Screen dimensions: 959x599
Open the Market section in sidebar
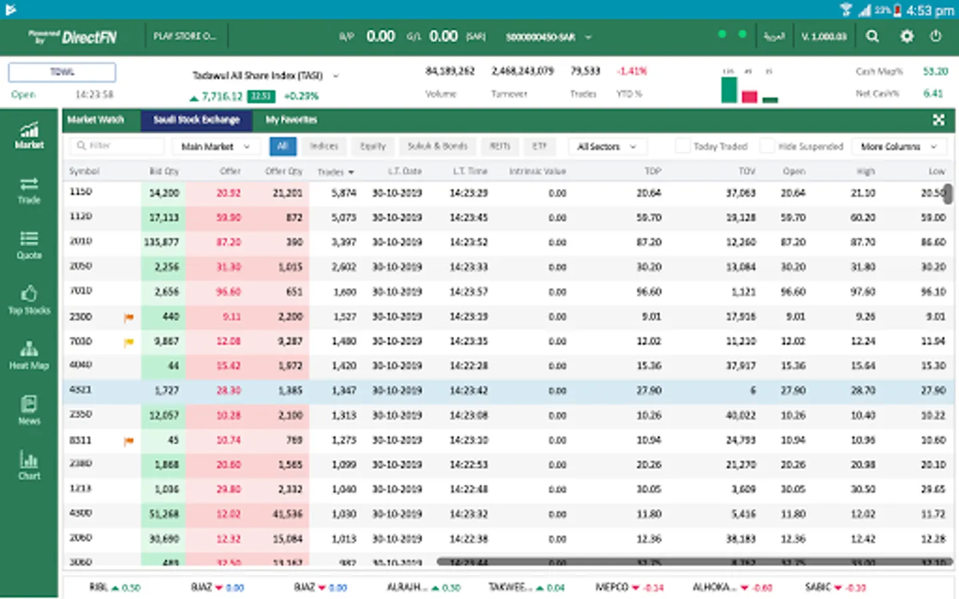(x=29, y=135)
